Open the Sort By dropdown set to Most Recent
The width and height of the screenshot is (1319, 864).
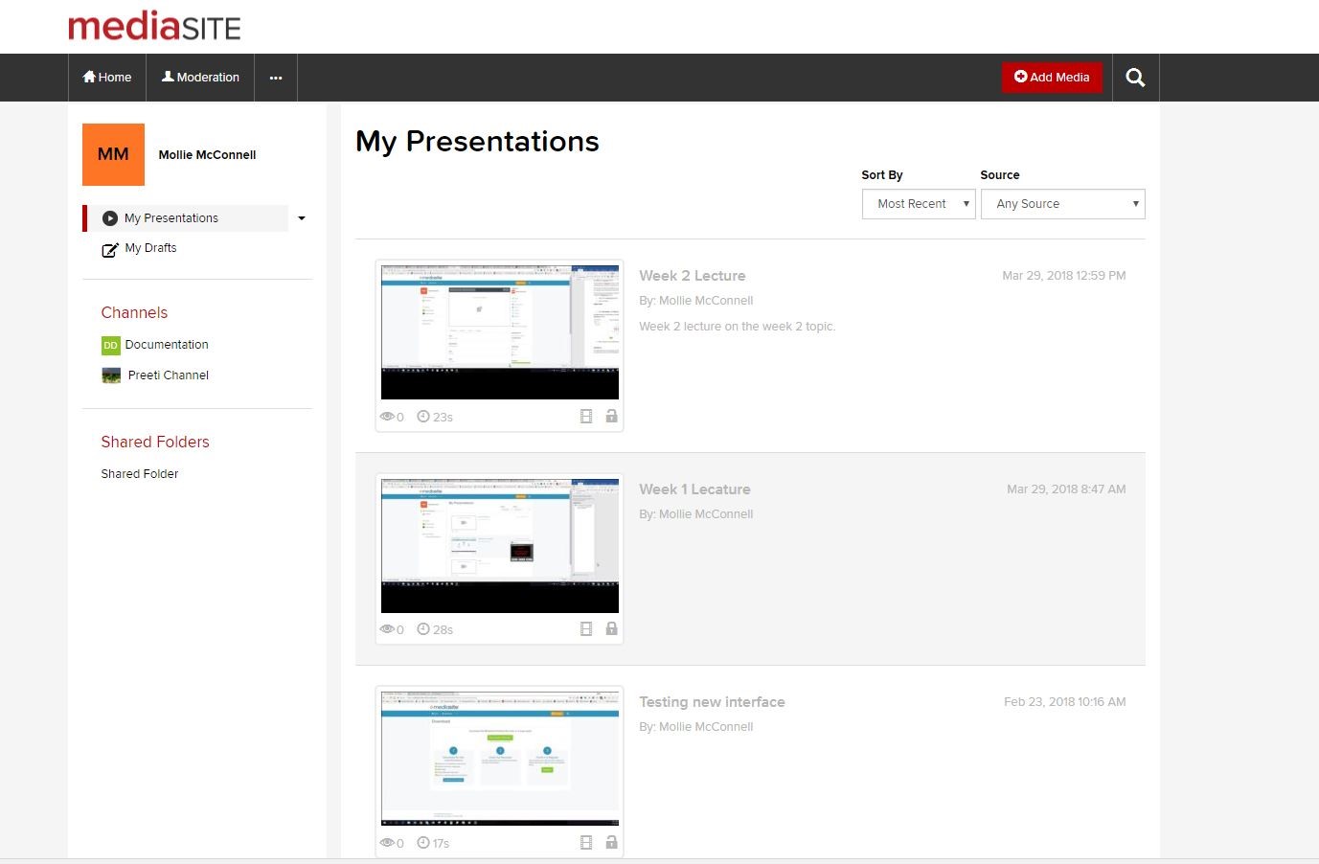click(918, 203)
